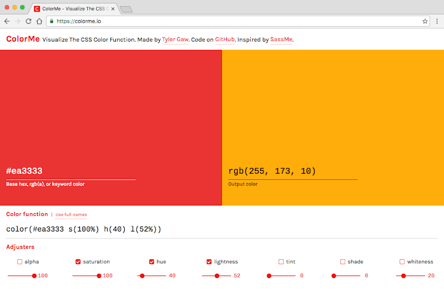Select the output color rgb(255, 173, 10) field
The height and width of the screenshot is (292, 444).
(x=293, y=171)
